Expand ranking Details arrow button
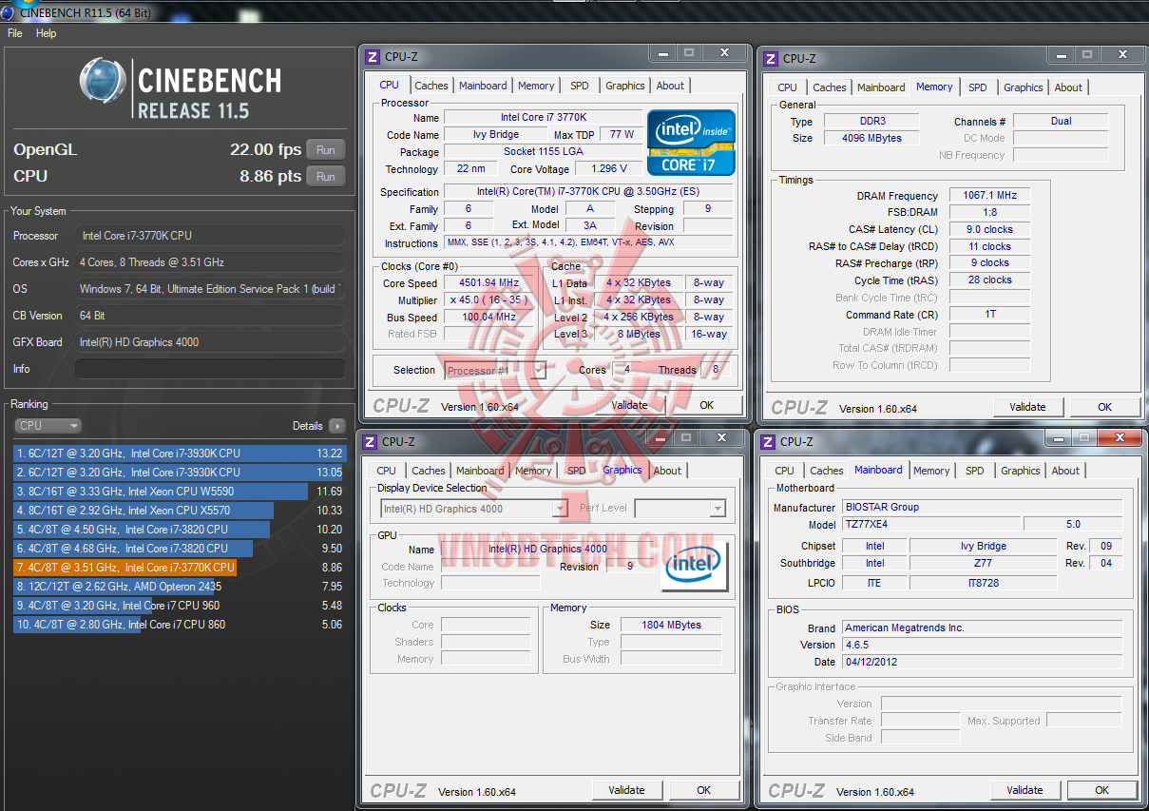This screenshot has height=811, width=1149. click(337, 426)
